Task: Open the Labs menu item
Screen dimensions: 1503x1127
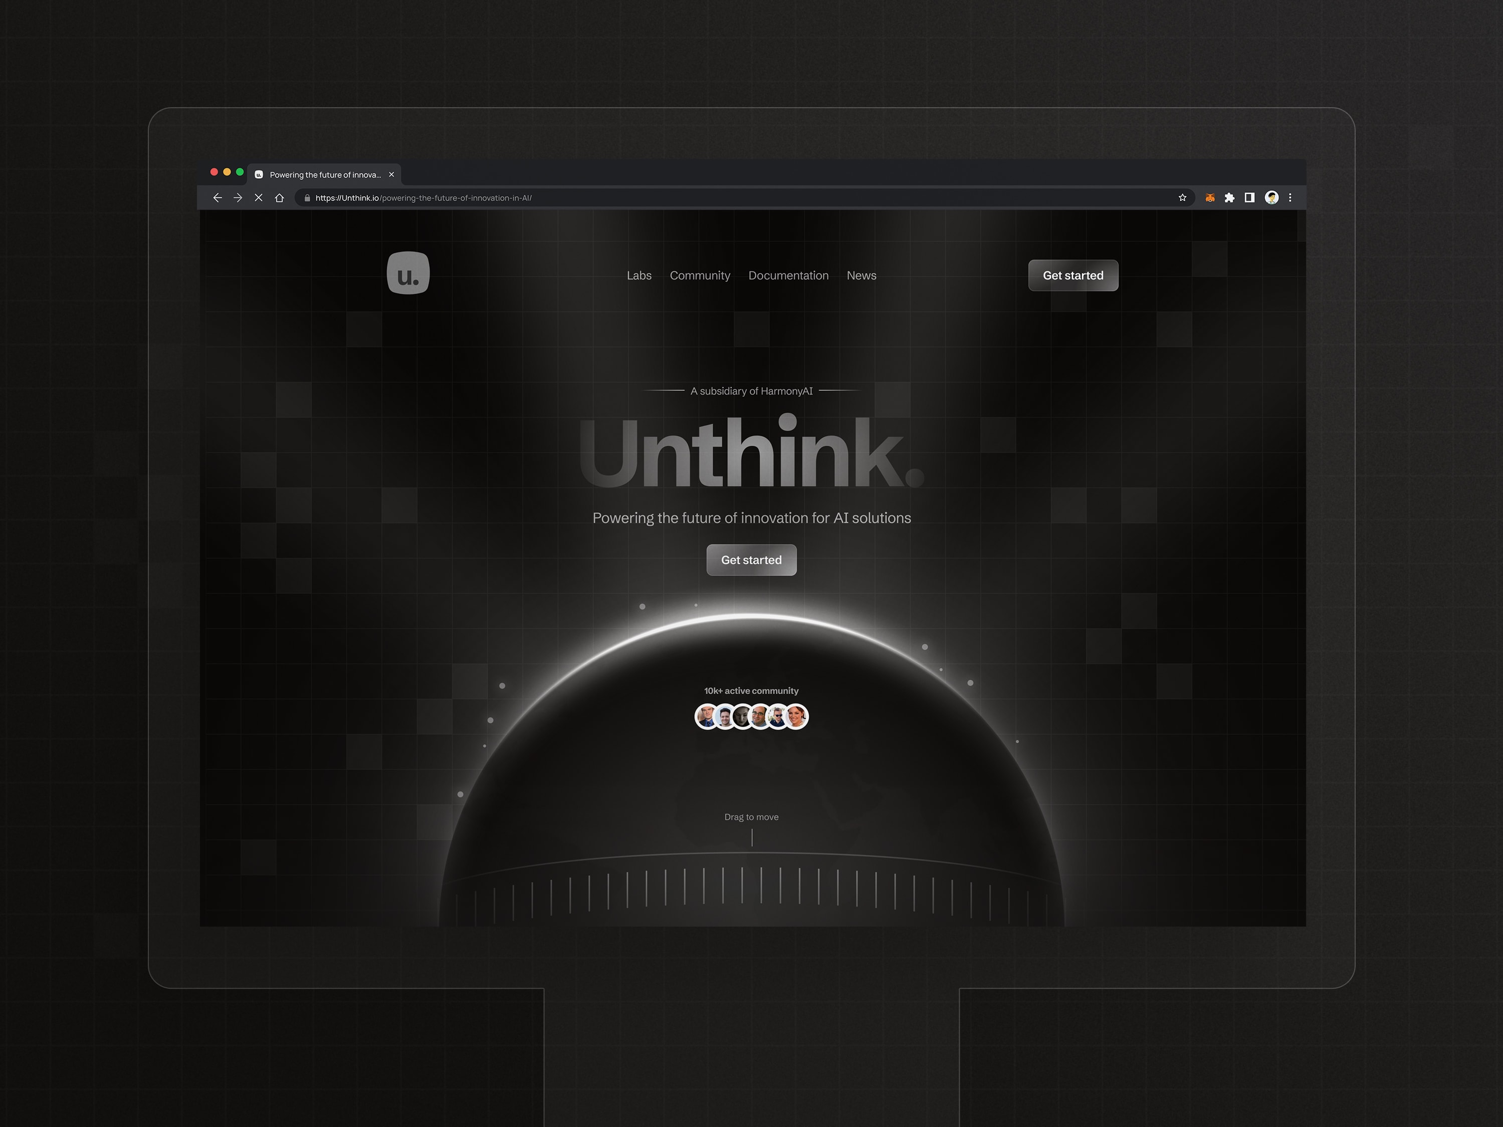Action: click(638, 275)
